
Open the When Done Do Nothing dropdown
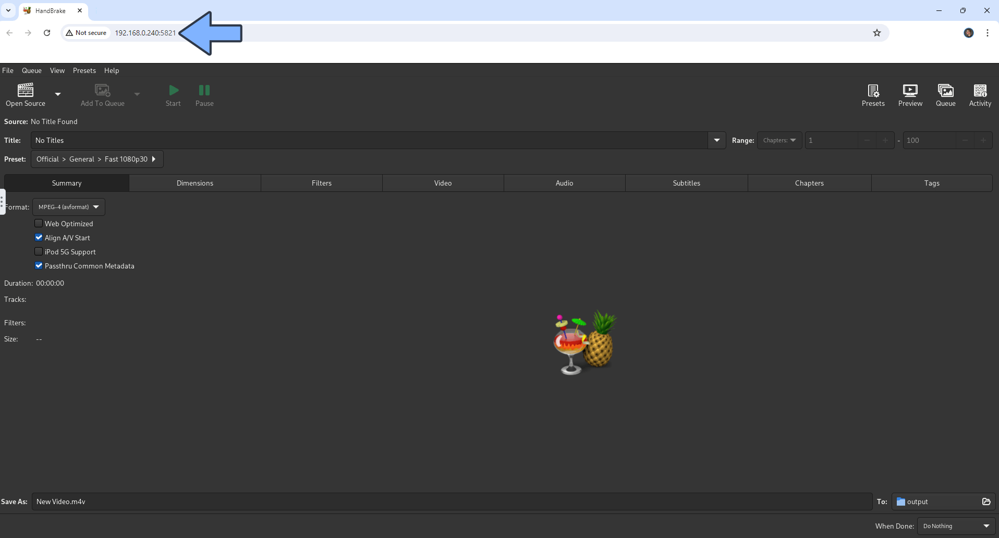[956, 526]
